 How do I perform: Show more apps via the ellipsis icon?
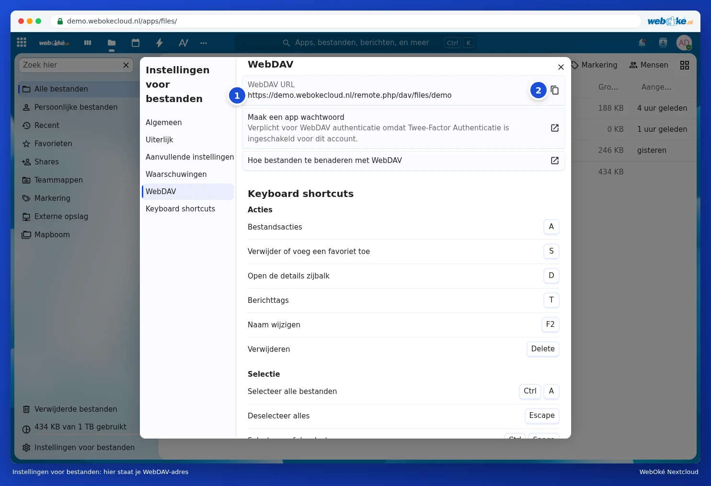(204, 43)
